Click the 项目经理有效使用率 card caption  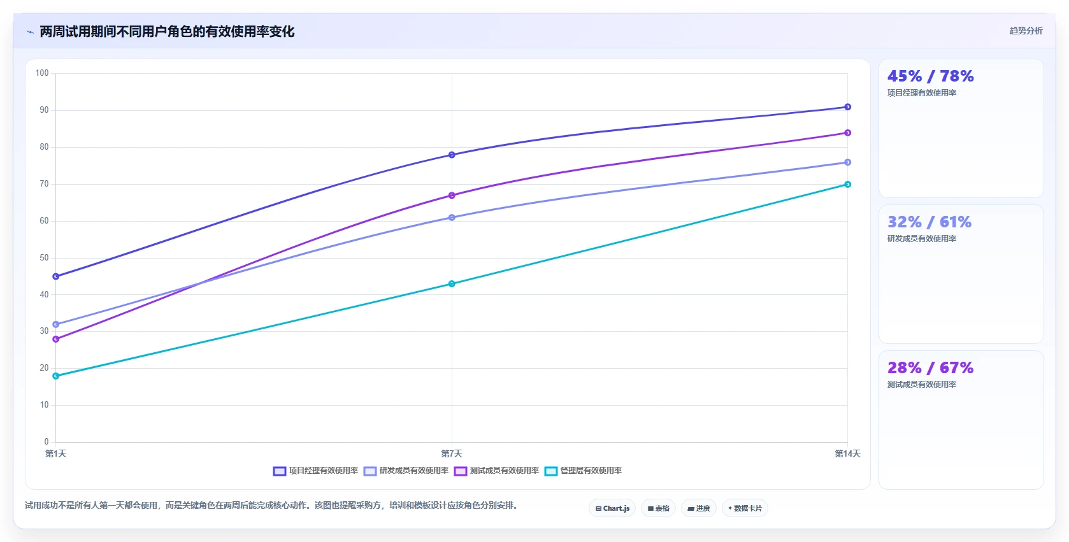[x=922, y=93]
